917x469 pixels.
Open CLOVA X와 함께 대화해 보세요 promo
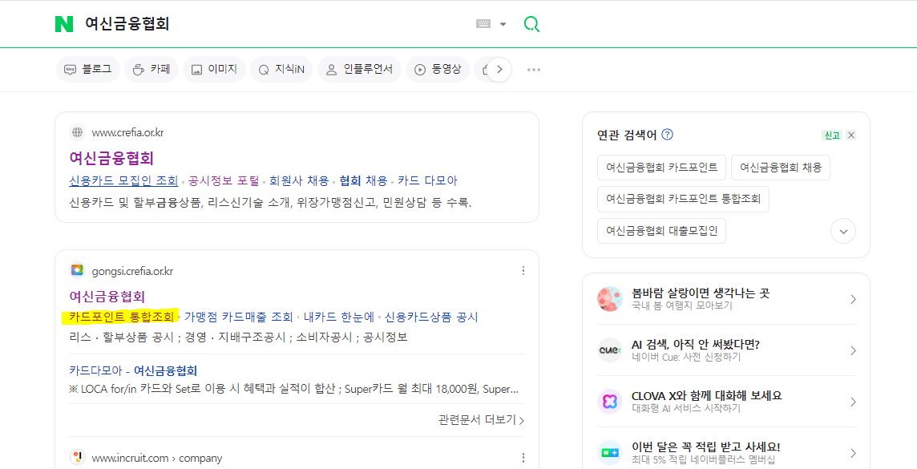click(x=707, y=396)
